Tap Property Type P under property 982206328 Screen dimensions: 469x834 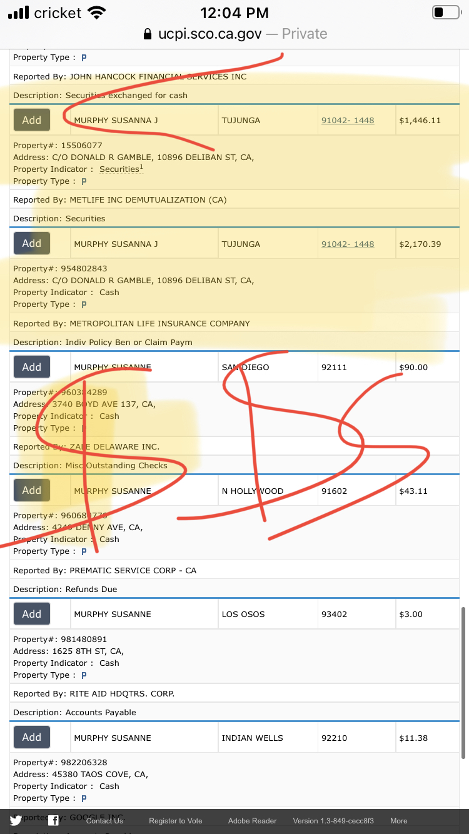[84, 798]
